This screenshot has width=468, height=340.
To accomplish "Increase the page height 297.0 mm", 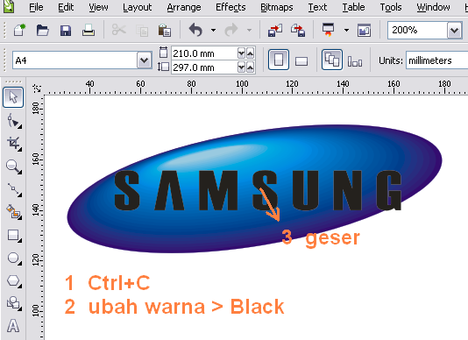I will (x=250, y=67).
